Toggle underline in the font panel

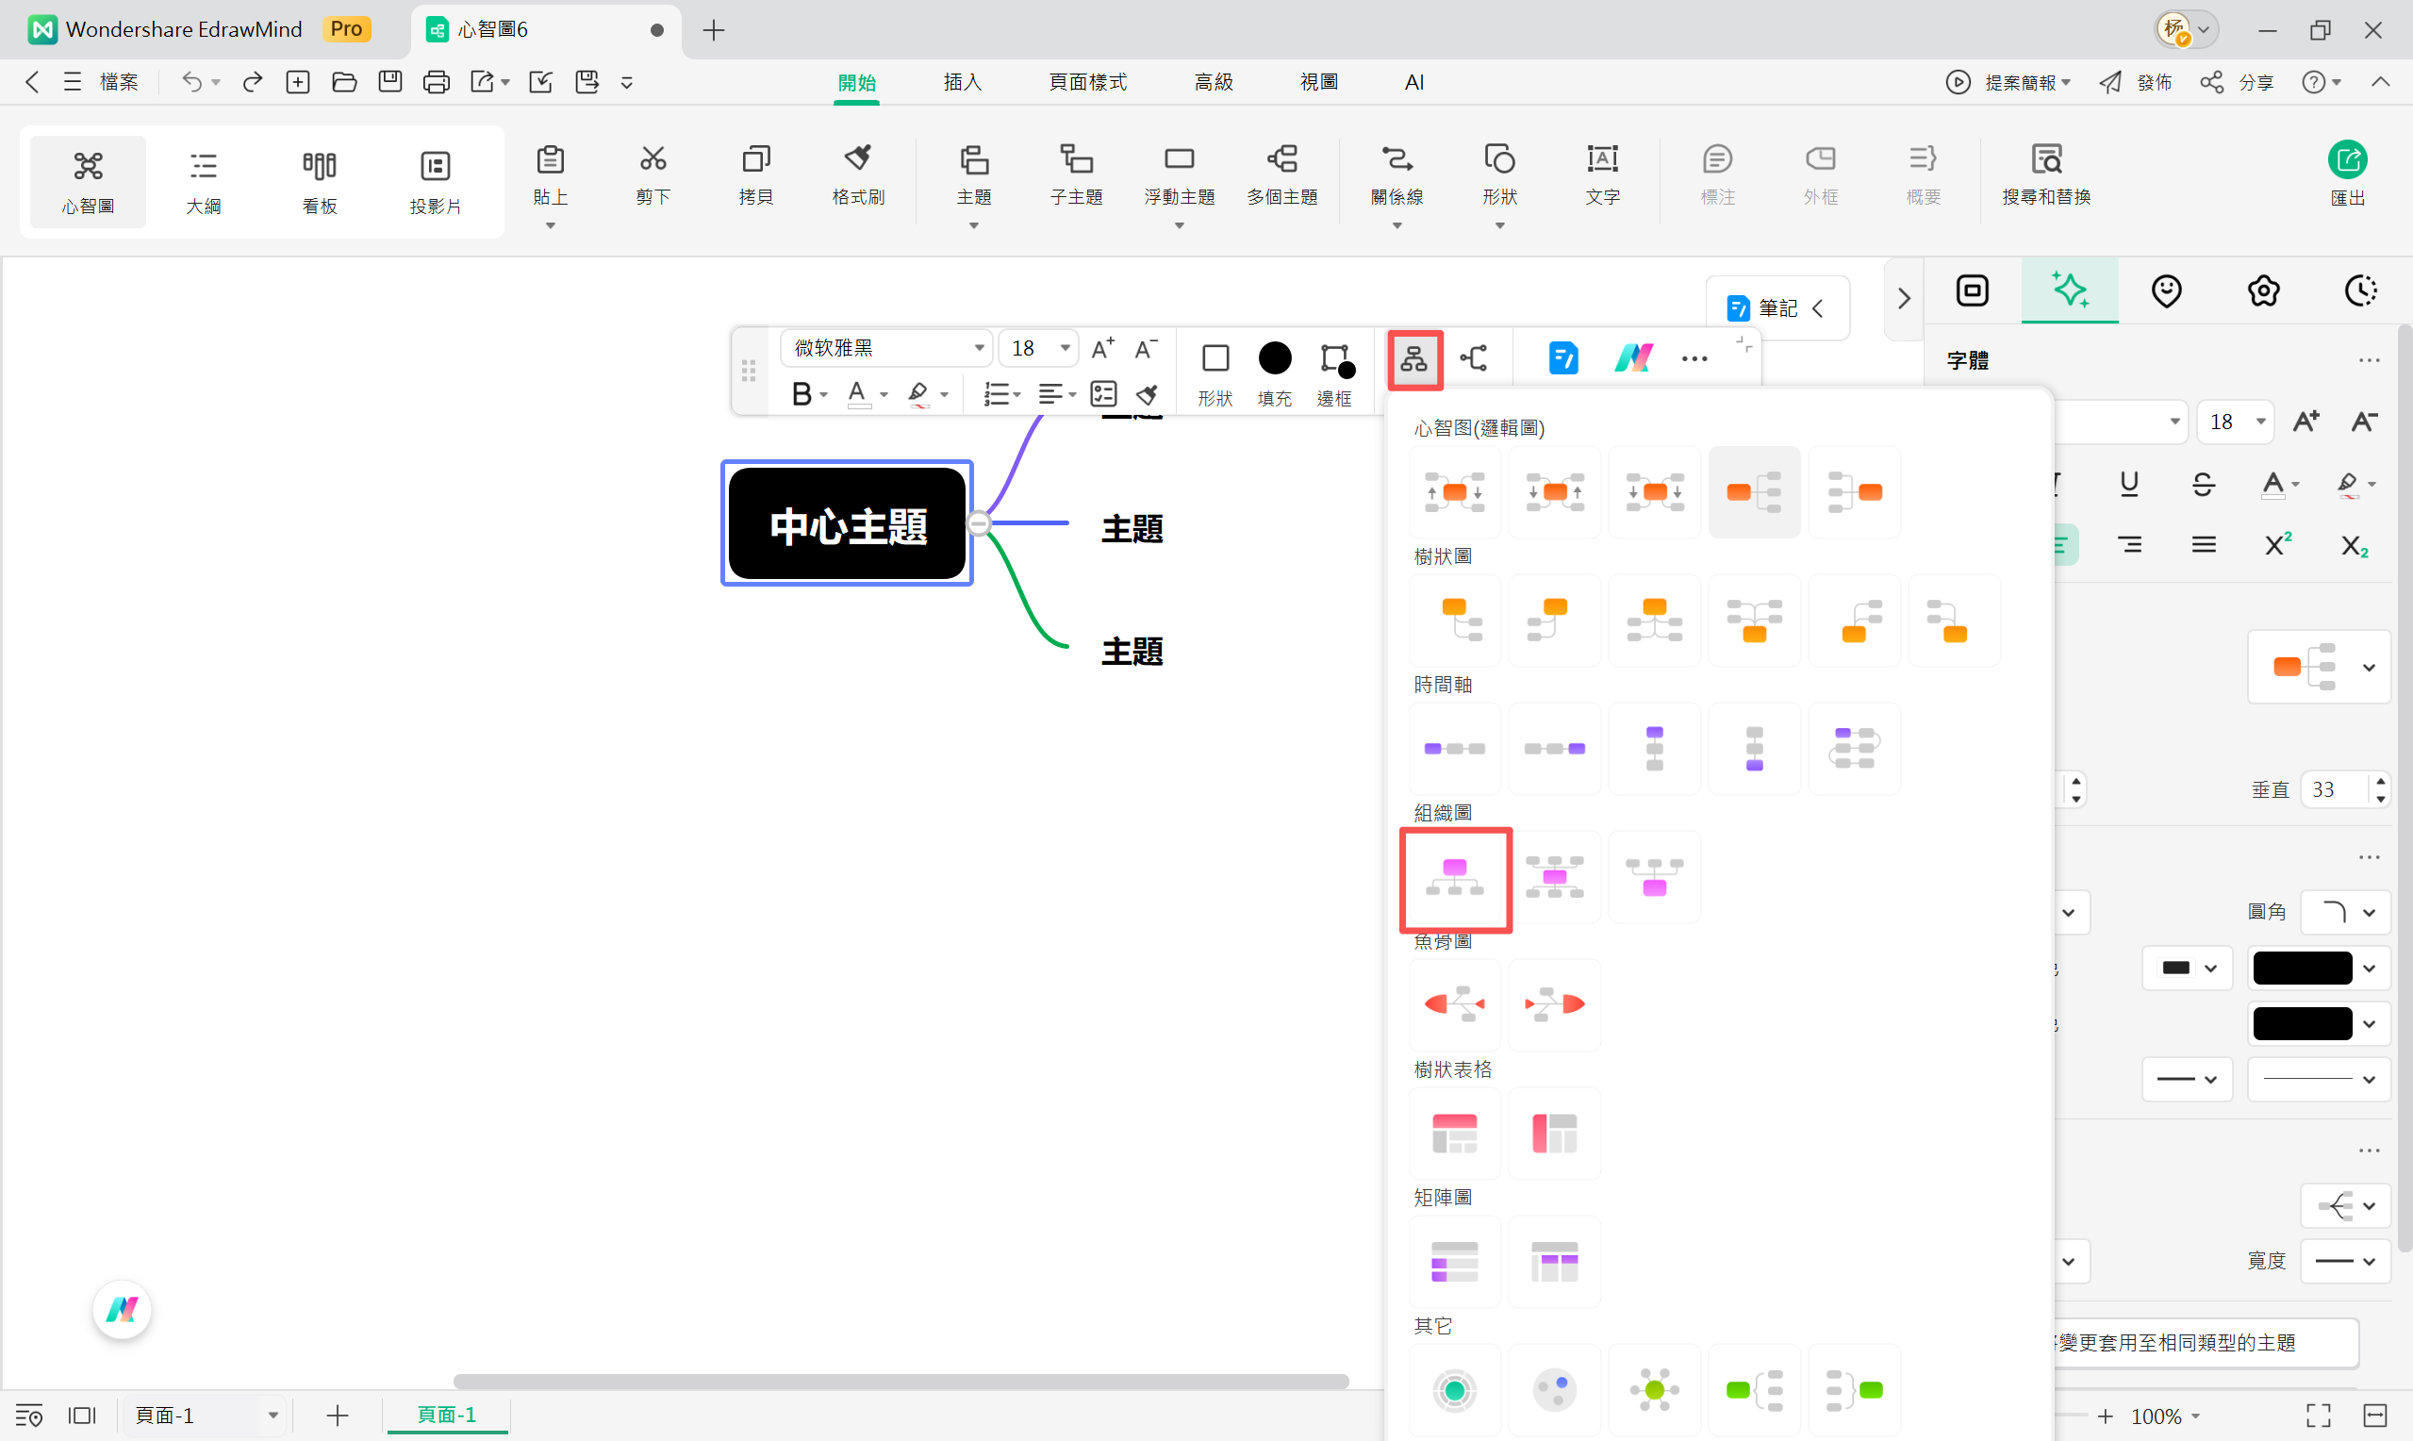tap(2128, 484)
